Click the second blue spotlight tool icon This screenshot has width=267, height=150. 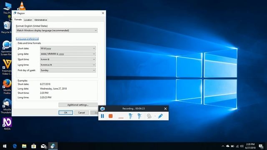tap(139, 116)
